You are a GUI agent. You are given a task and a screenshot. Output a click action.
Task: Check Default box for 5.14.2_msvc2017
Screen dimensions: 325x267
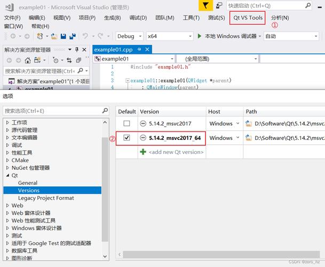pos(126,123)
